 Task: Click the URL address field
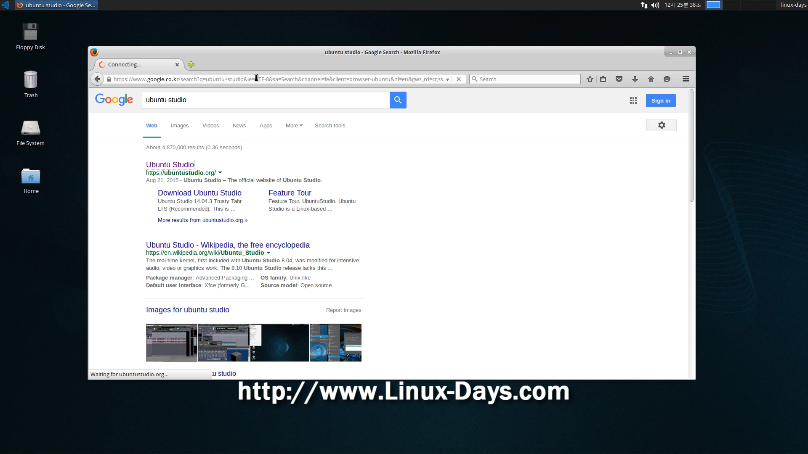(x=278, y=79)
